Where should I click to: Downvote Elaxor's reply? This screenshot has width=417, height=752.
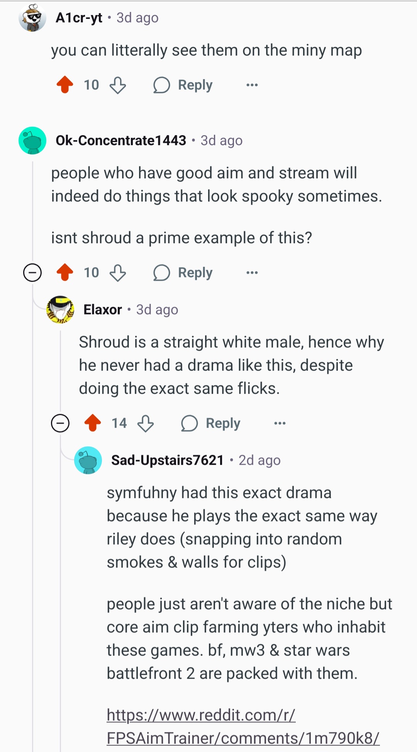pyautogui.click(x=146, y=423)
